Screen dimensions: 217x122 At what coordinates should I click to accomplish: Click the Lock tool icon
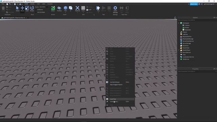point(87,10)
